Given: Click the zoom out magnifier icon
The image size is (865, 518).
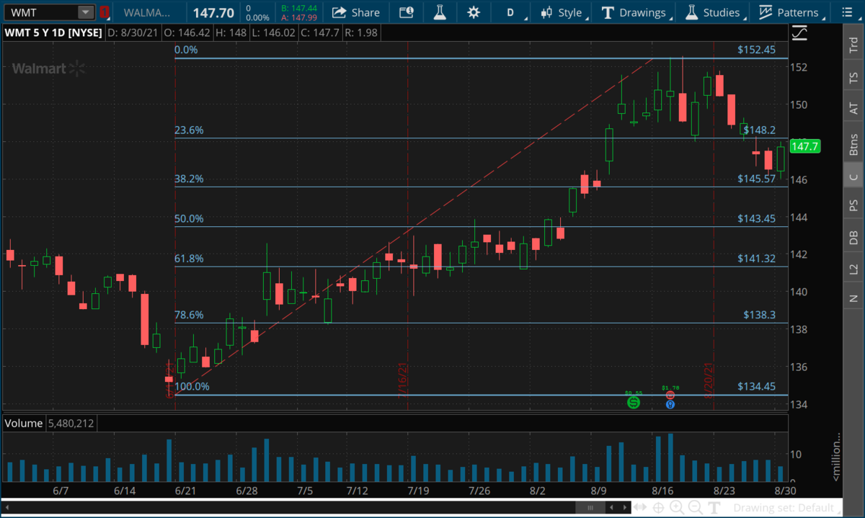Looking at the screenshot, I should [x=696, y=508].
